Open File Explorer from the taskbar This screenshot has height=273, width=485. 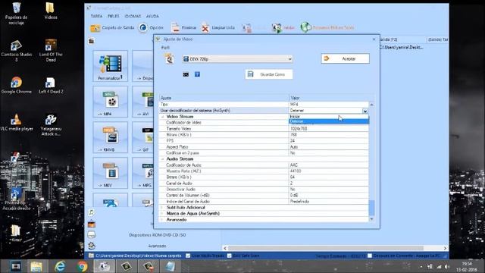coord(36,266)
